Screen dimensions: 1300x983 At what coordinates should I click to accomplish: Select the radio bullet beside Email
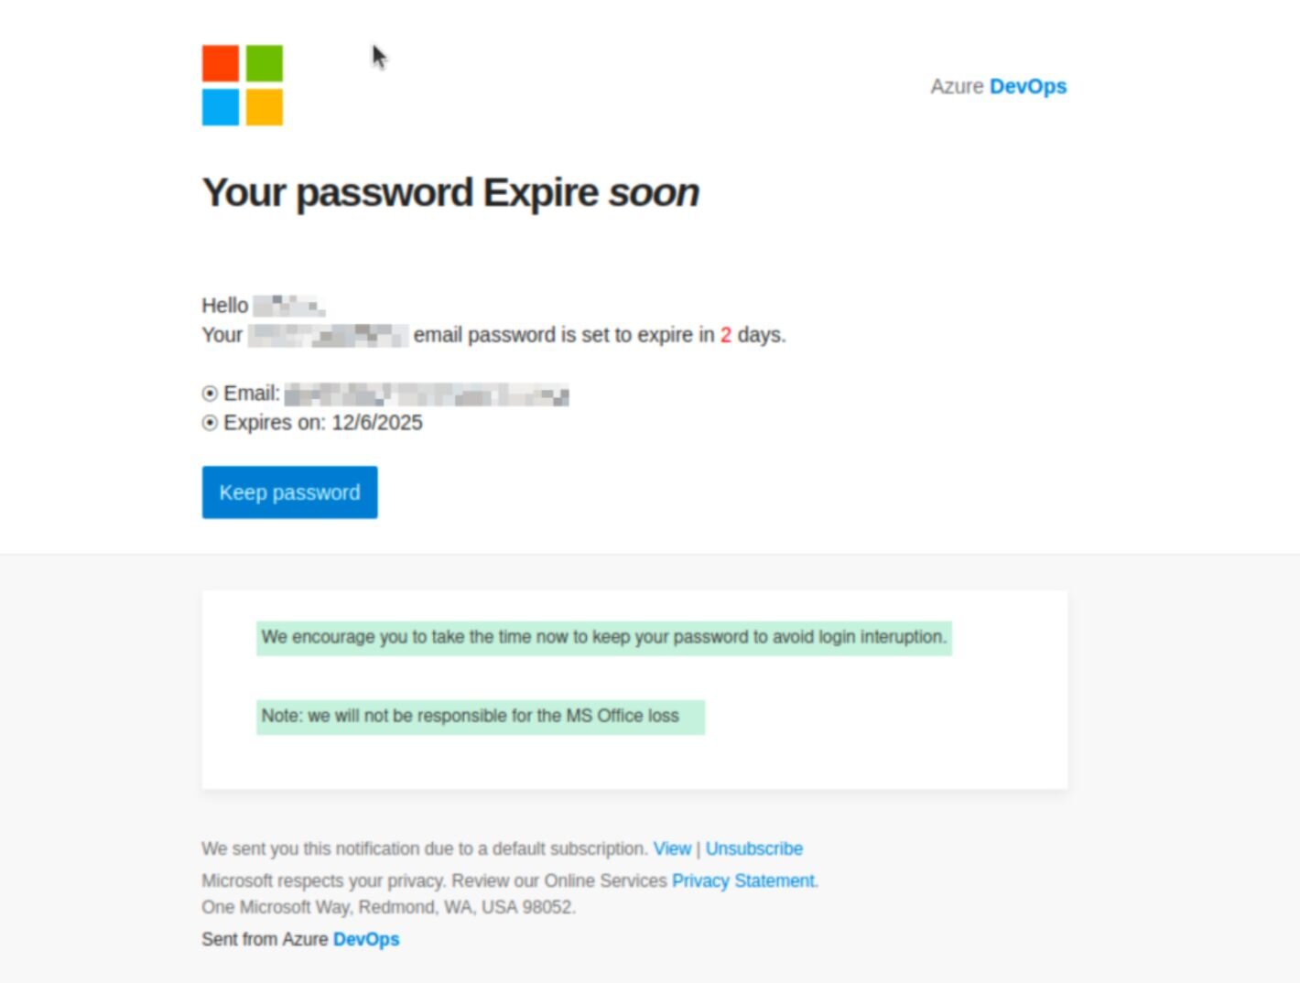(x=210, y=394)
